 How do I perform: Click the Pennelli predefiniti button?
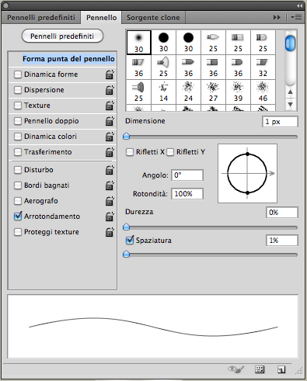(62, 36)
